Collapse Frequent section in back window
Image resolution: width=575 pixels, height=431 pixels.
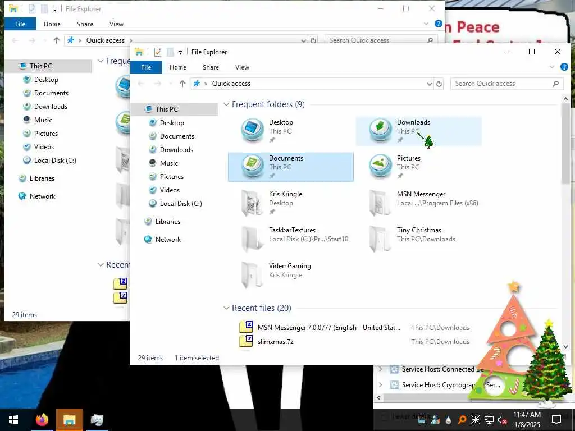[101, 61]
